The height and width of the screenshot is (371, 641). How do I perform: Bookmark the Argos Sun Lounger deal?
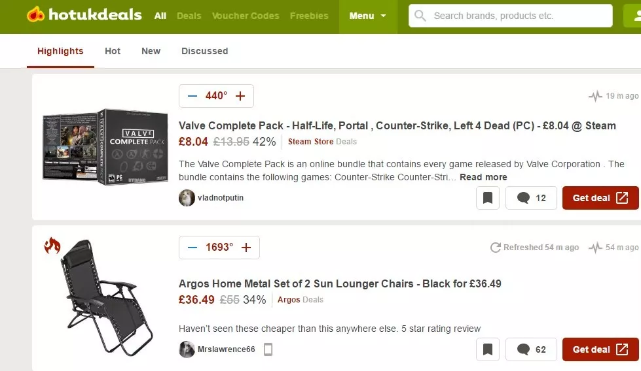pos(487,349)
